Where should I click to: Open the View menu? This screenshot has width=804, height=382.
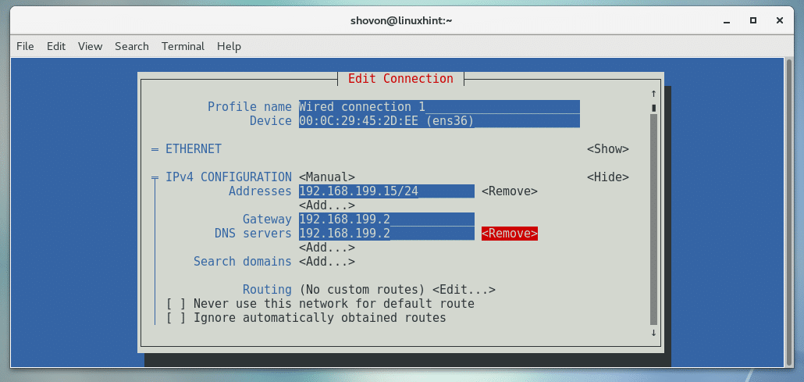click(x=90, y=46)
